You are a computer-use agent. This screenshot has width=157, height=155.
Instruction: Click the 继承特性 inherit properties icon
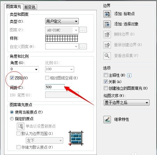(107, 120)
